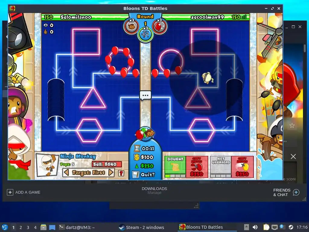Dismiss the Steam panel with X
Screen dimensions: 309x232
coord(293,157)
